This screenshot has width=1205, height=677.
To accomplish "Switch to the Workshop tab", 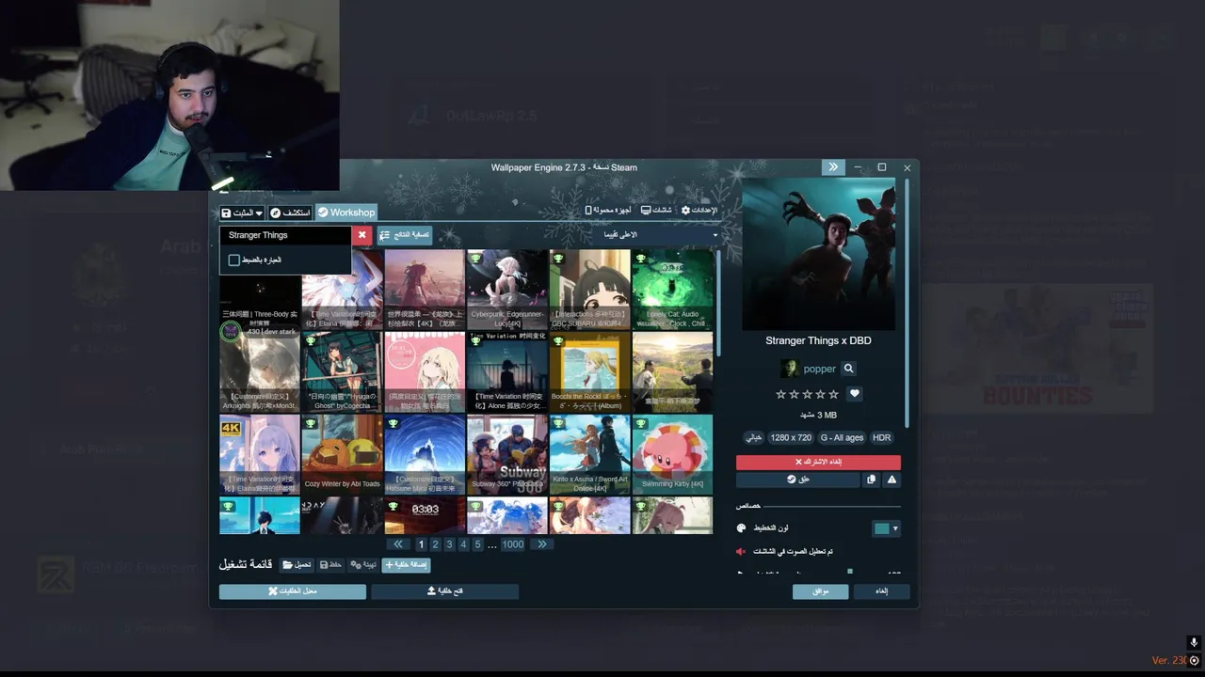I will [x=346, y=213].
